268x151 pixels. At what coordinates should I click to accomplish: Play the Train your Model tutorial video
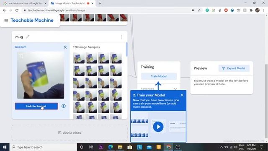(158, 127)
